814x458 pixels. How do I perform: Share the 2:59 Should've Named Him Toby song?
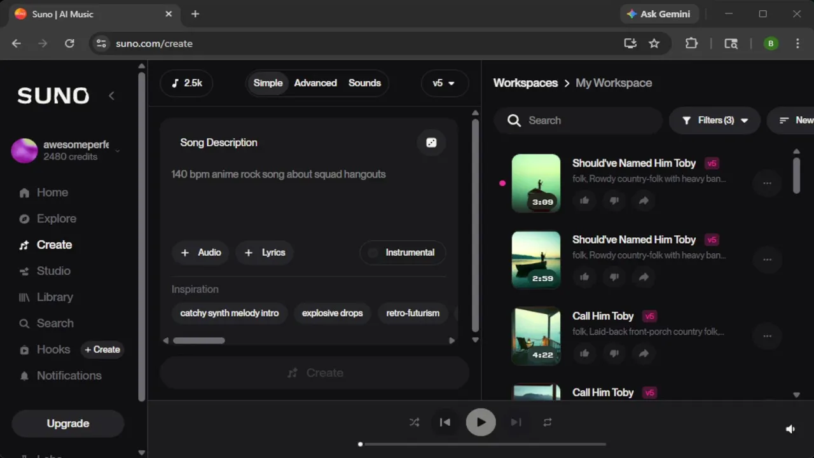[x=644, y=277]
